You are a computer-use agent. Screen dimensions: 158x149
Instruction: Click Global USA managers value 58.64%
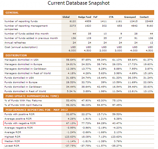[x=71, y=60]
